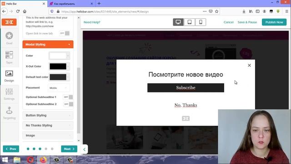This screenshot has width=291, height=164.
Task: Open Firefox account icon
Action: (264, 11)
